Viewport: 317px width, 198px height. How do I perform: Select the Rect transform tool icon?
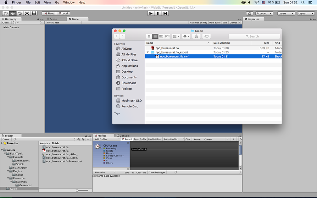pyautogui.click(x=34, y=14)
